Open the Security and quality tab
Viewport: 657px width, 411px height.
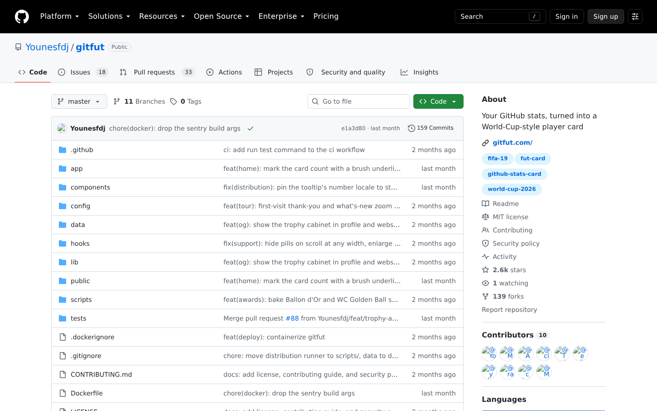click(x=346, y=72)
